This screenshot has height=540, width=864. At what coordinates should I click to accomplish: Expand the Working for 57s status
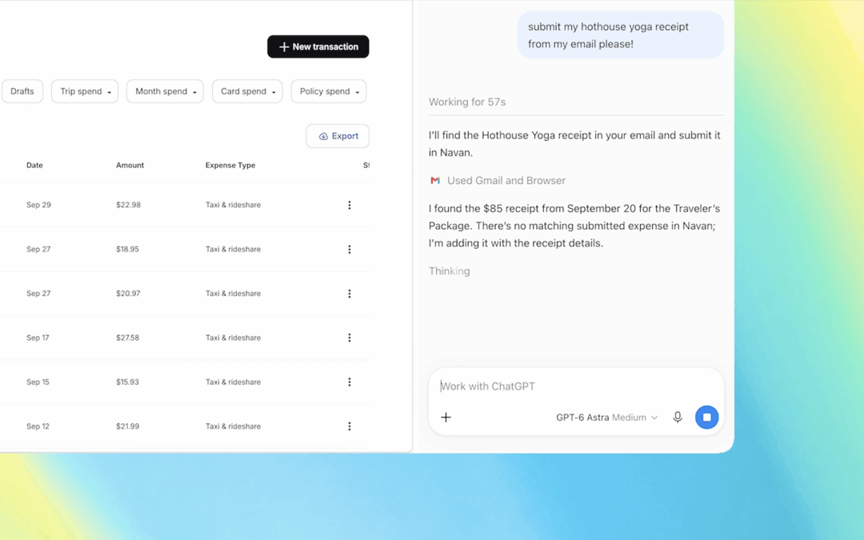467,102
